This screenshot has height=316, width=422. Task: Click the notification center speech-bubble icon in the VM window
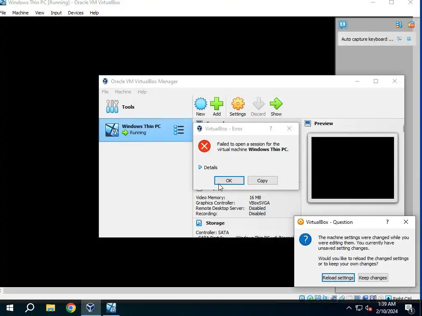[342, 25]
